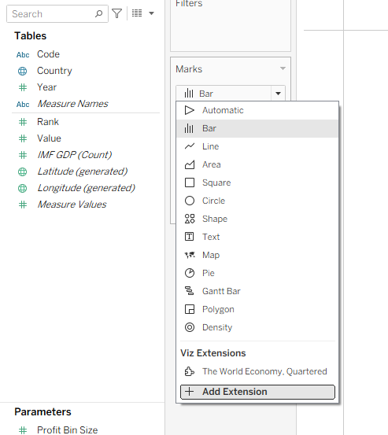Screen dimensions: 388x435
Task: Select the Rank measure
Action: 48,122
